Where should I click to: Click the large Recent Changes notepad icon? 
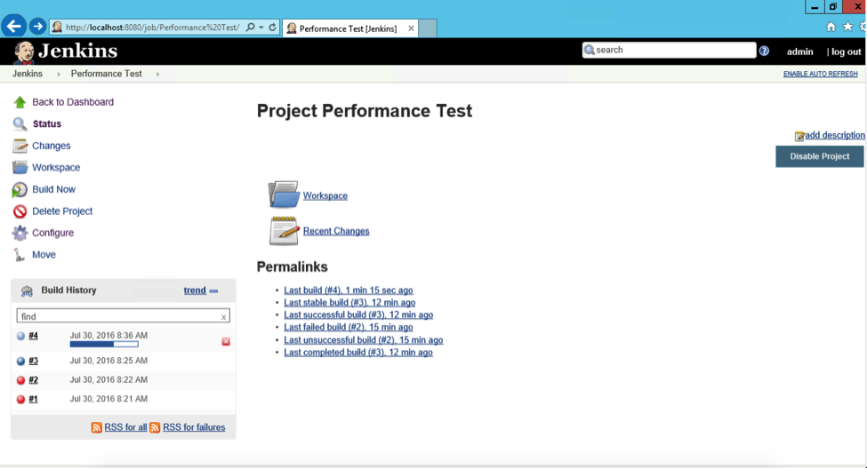[285, 230]
